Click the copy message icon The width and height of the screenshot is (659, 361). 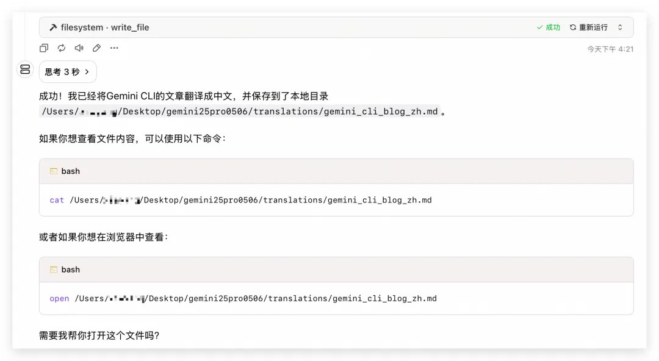pyautogui.click(x=44, y=48)
